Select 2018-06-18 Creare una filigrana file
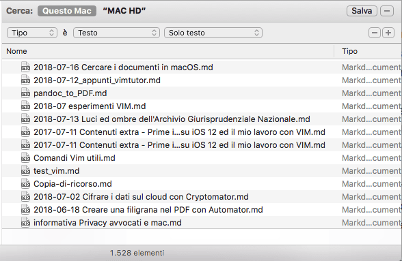Screen dimensions: 402x261 pyautogui.click(x=201, y=210)
